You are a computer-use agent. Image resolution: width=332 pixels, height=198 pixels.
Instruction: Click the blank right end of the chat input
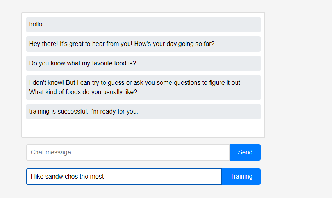(x=211, y=152)
